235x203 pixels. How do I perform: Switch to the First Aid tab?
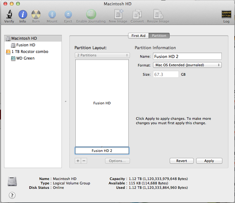(x=138, y=36)
